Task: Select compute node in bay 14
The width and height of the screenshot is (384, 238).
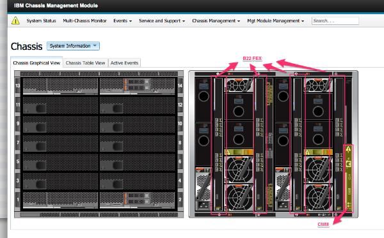Action: click(x=138, y=86)
